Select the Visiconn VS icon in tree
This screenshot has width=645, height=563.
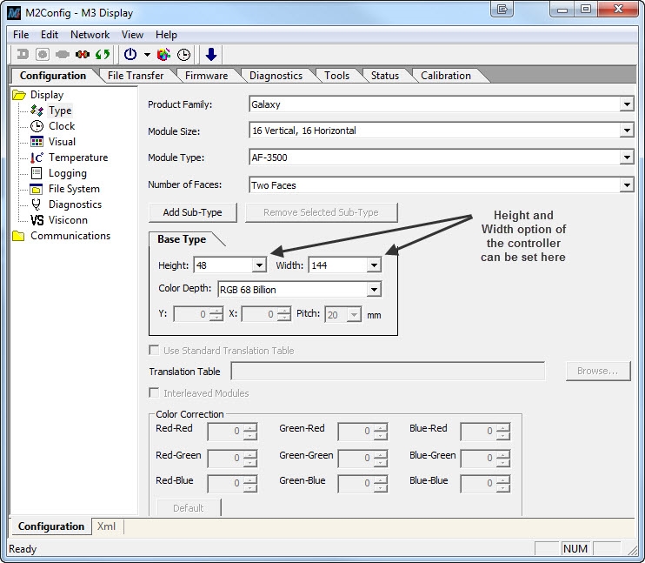(x=37, y=220)
